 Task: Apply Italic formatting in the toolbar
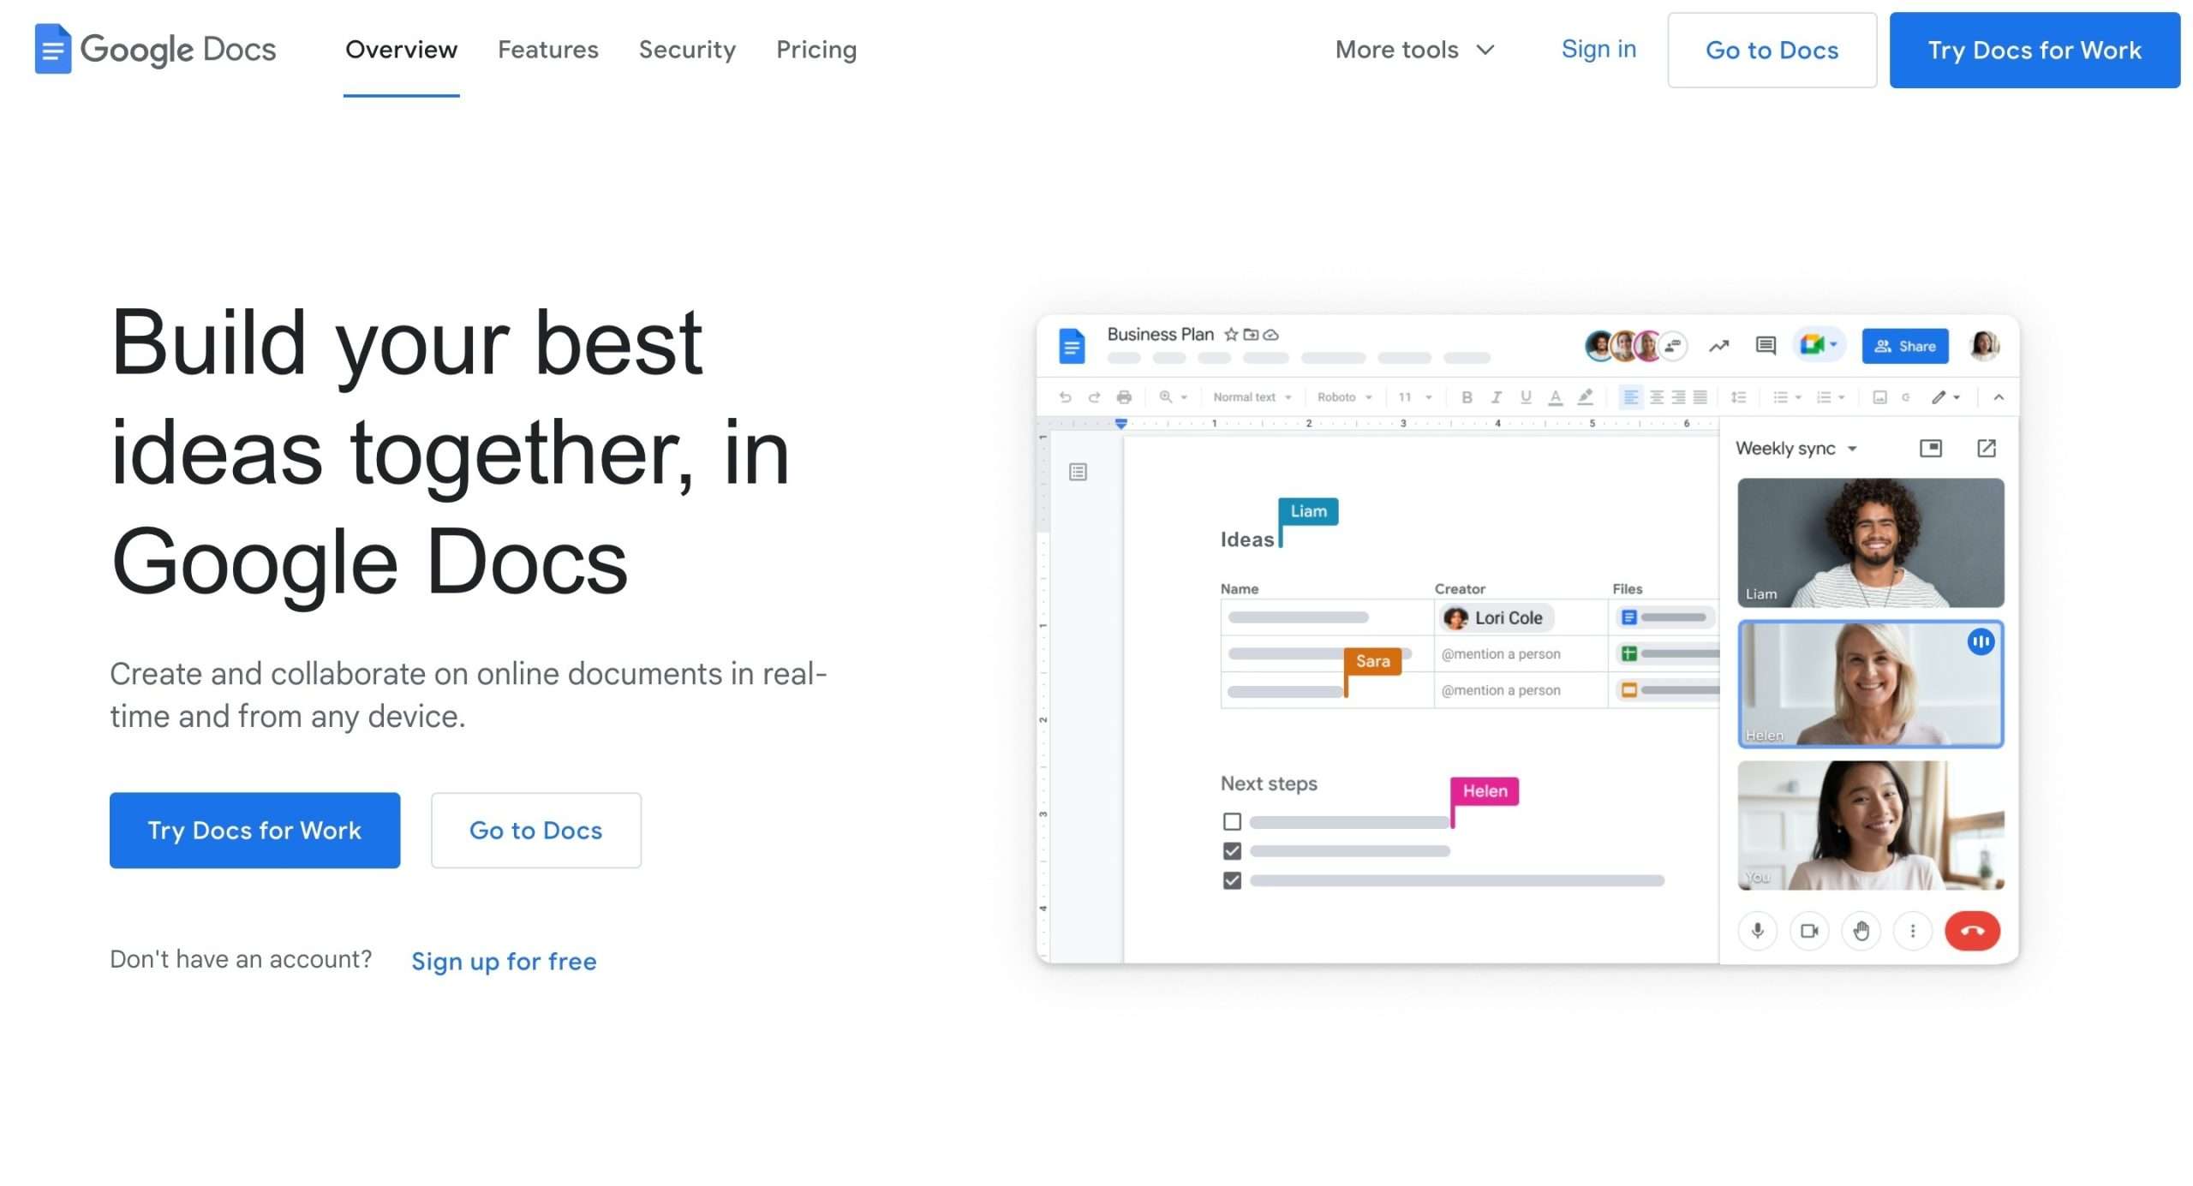pyautogui.click(x=1496, y=397)
